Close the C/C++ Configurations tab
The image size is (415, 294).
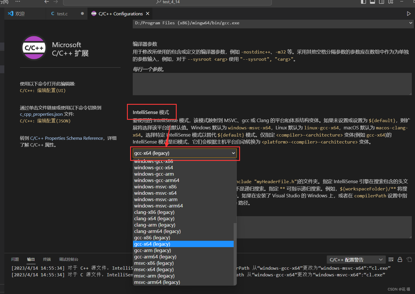pos(148,14)
